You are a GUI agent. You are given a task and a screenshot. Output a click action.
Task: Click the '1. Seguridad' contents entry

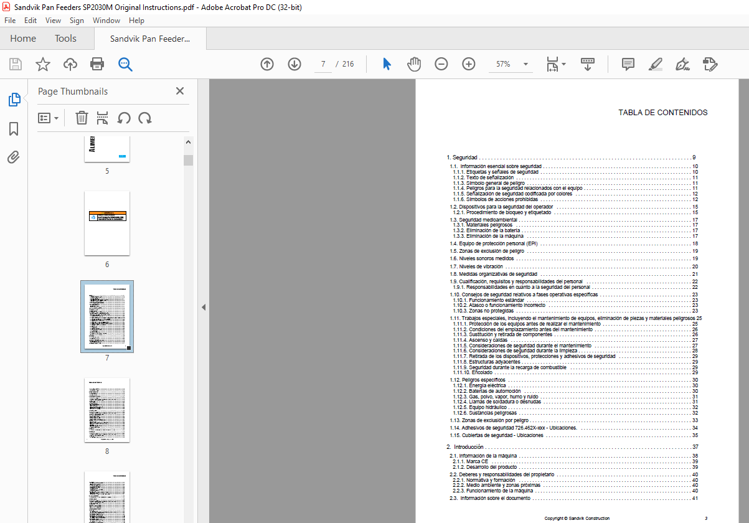coord(571,158)
